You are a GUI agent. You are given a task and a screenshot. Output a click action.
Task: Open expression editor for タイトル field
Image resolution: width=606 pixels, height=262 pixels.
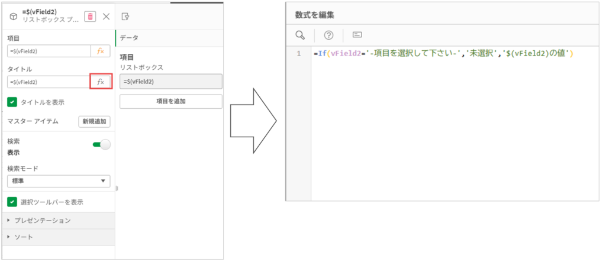pos(101,82)
